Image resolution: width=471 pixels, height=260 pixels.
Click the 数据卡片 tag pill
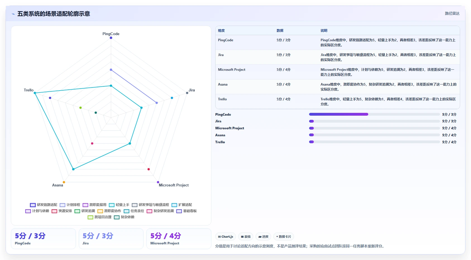tap(284, 237)
